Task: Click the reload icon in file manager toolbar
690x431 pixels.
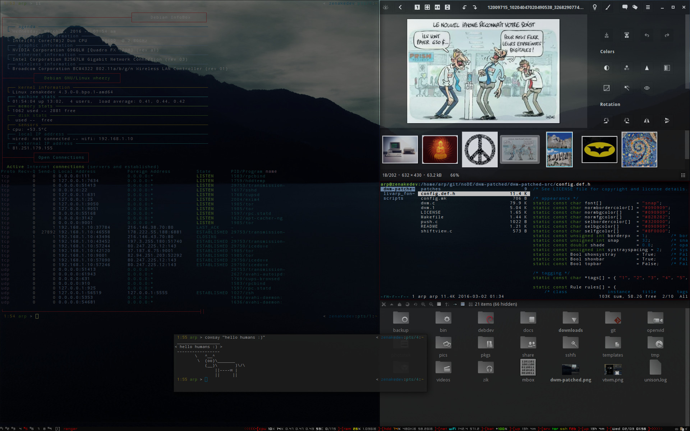Action: (x=415, y=304)
